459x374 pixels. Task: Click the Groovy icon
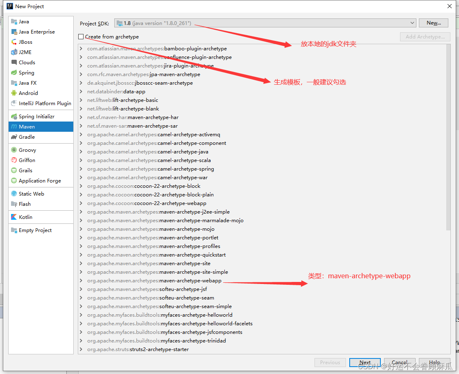14,150
